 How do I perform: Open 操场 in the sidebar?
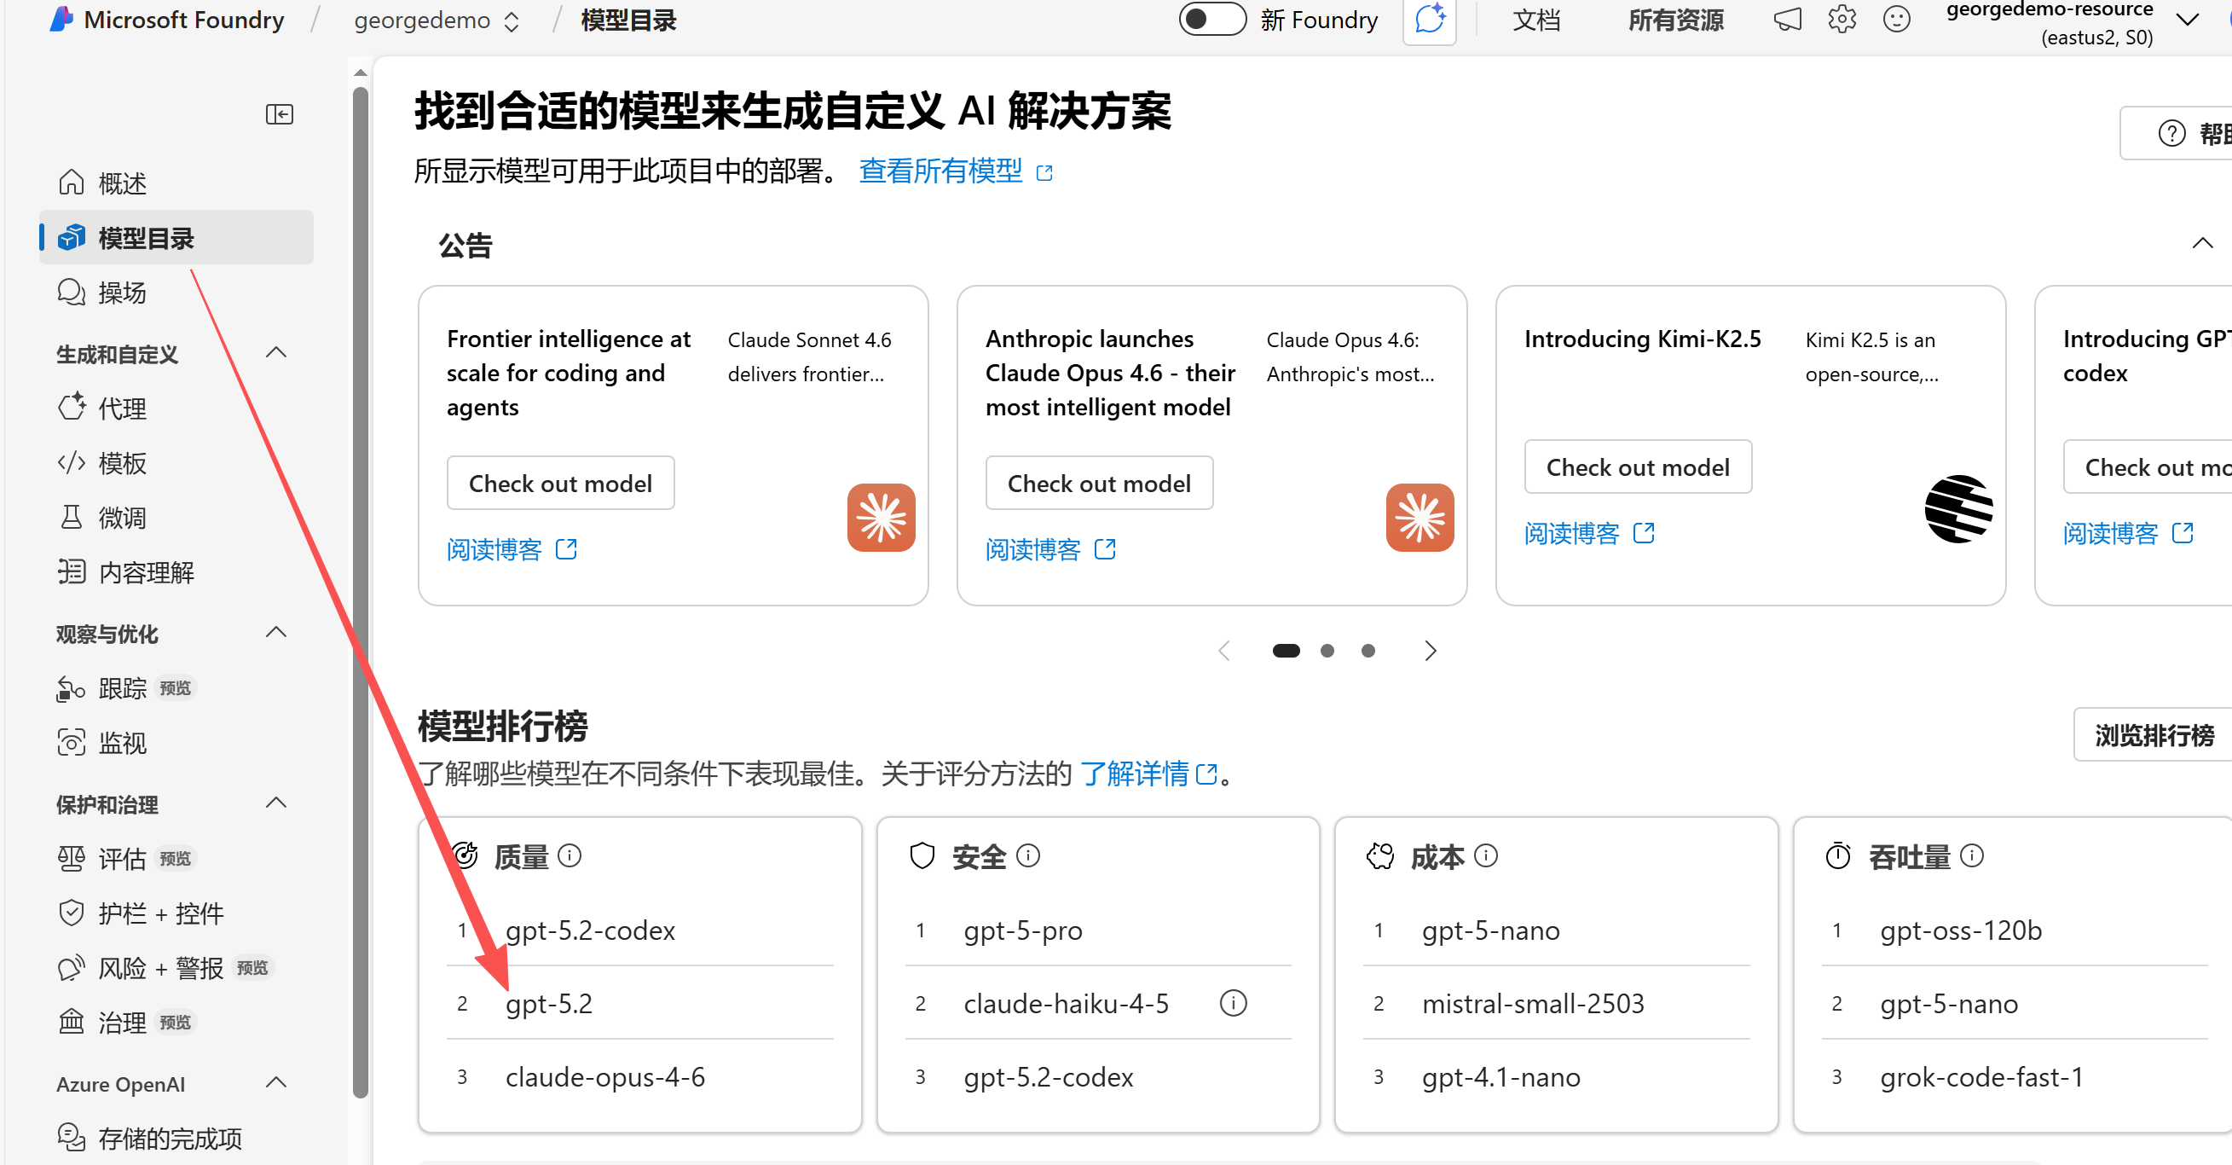click(122, 293)
